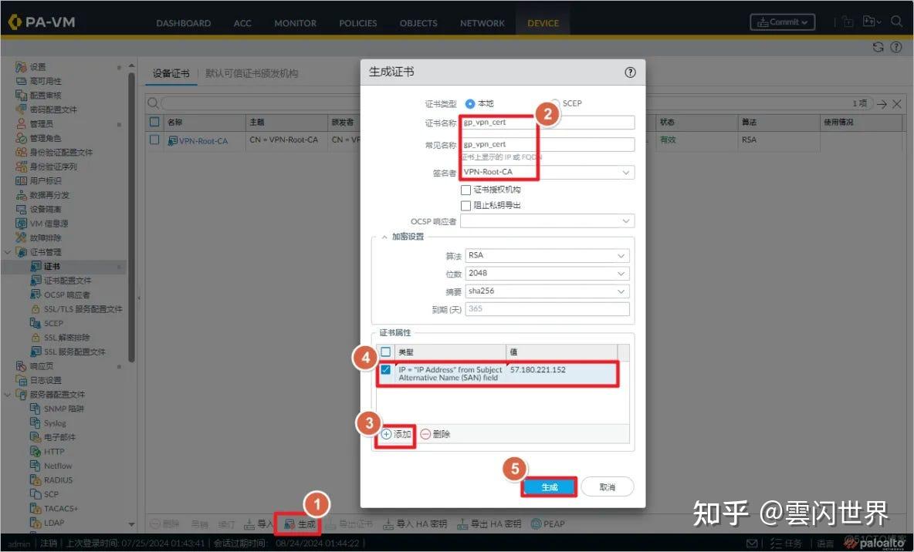Open the 算法 dropdown showing RSA
This screenshot has height=552, width=914.
coord(547,255)
